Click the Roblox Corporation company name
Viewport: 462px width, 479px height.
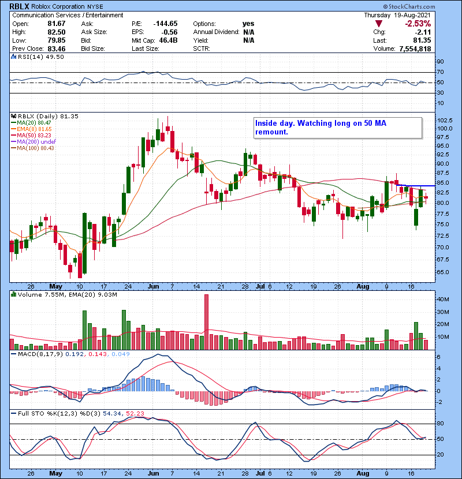58,6
